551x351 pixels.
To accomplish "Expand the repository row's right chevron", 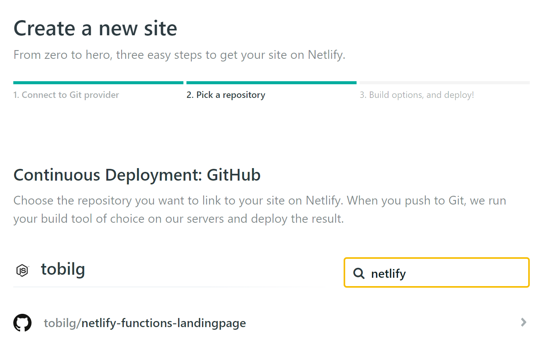I will (x=523, y=323).
